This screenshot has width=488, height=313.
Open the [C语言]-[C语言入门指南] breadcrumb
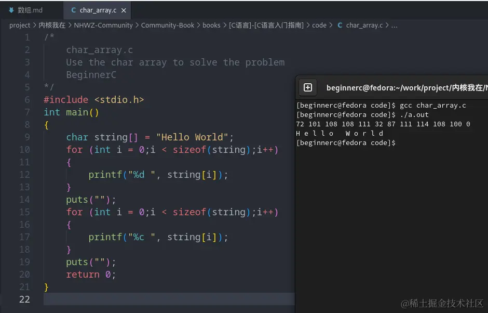coord(266,25)
